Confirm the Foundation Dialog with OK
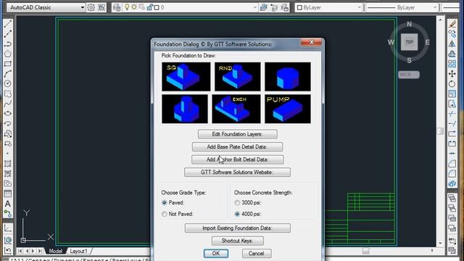The image size is (464, 261). point(216,253)
